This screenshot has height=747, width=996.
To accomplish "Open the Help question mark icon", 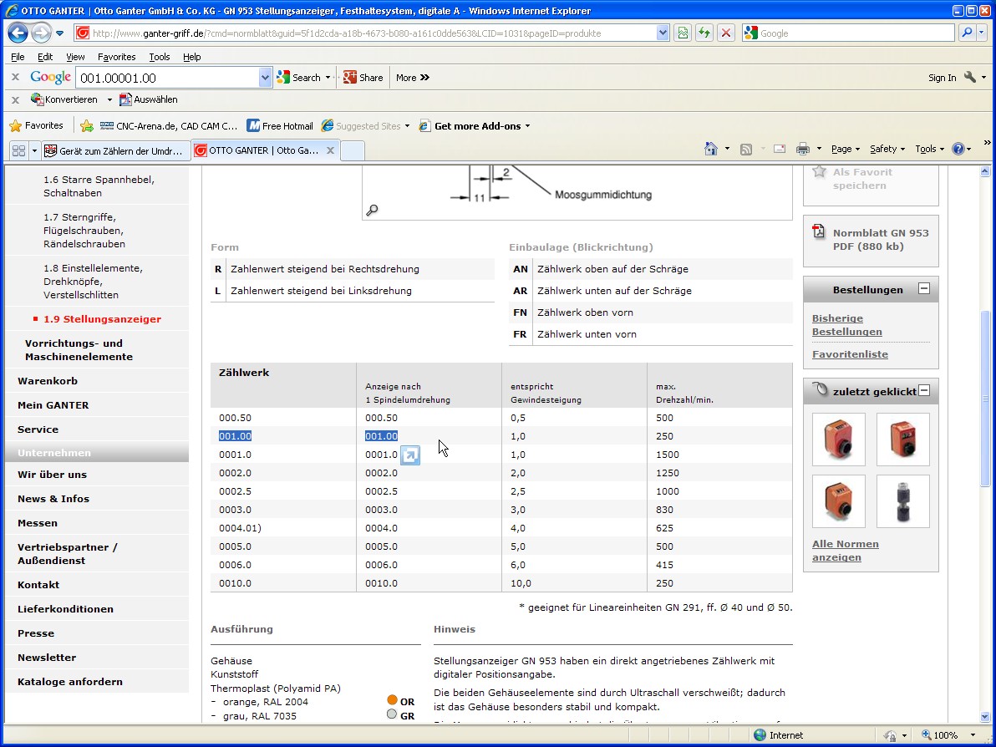I will click(958, 149).
